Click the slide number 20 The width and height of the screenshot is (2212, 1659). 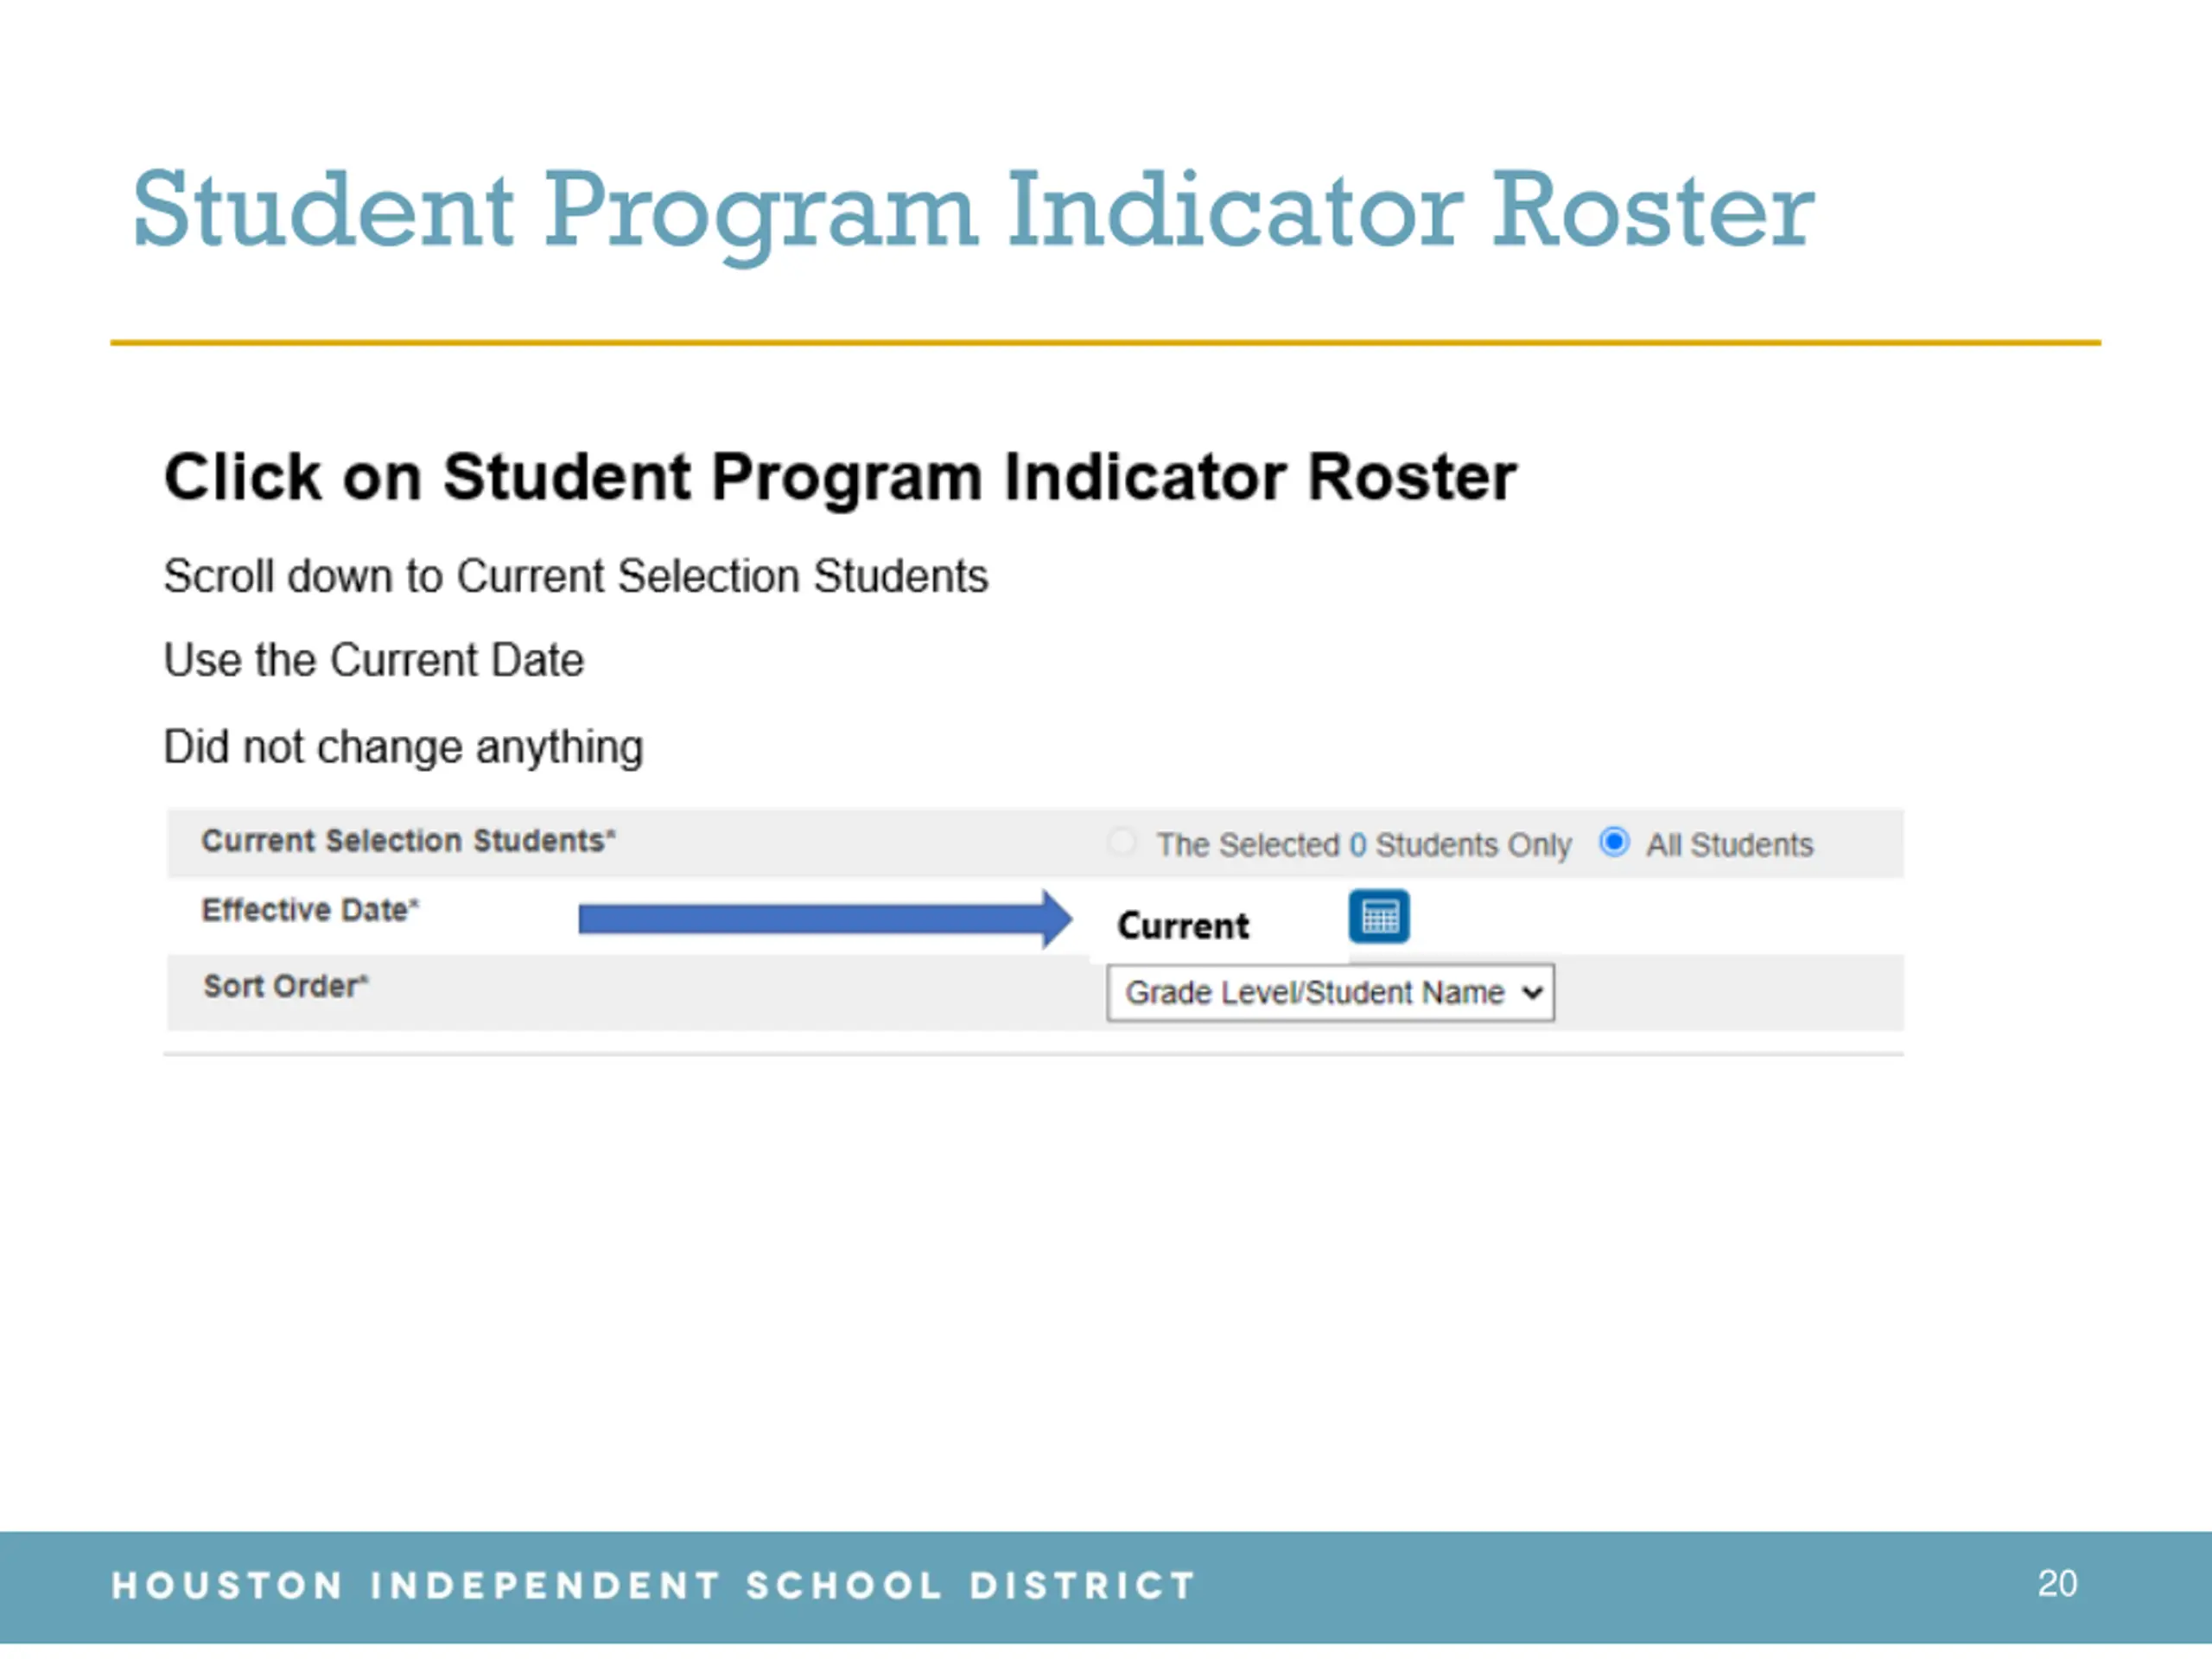(x=2057, y=1583)
